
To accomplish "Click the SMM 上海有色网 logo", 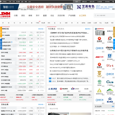I will tap(5, 15).
